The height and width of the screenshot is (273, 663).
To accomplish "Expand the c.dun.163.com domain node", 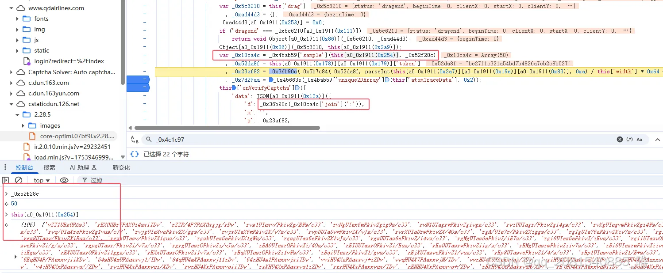I will 12,83.
